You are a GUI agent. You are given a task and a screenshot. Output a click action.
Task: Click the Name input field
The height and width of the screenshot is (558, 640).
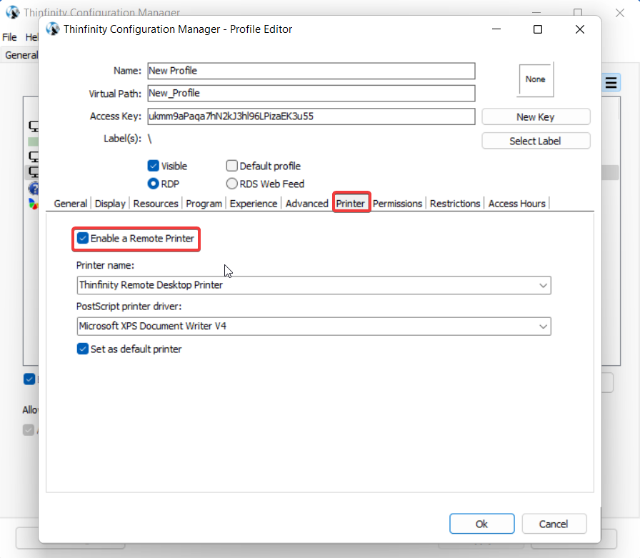pyautogui.click(x=311, y=71)
